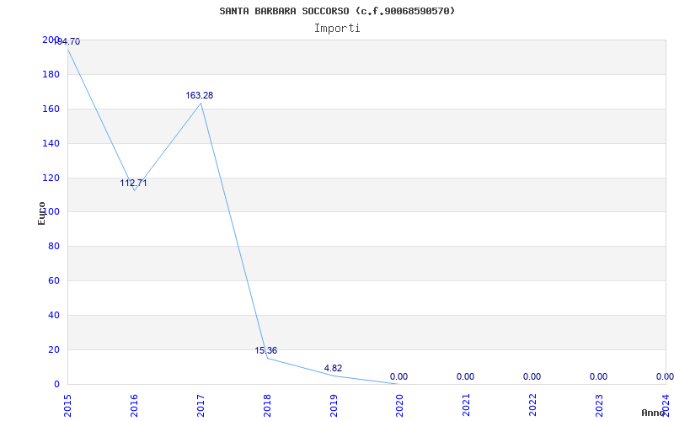Image resolution: width=674 pixels, height=421 pixels.
Task: Click the 0.00 label above 2021
Action: (466, 376)
